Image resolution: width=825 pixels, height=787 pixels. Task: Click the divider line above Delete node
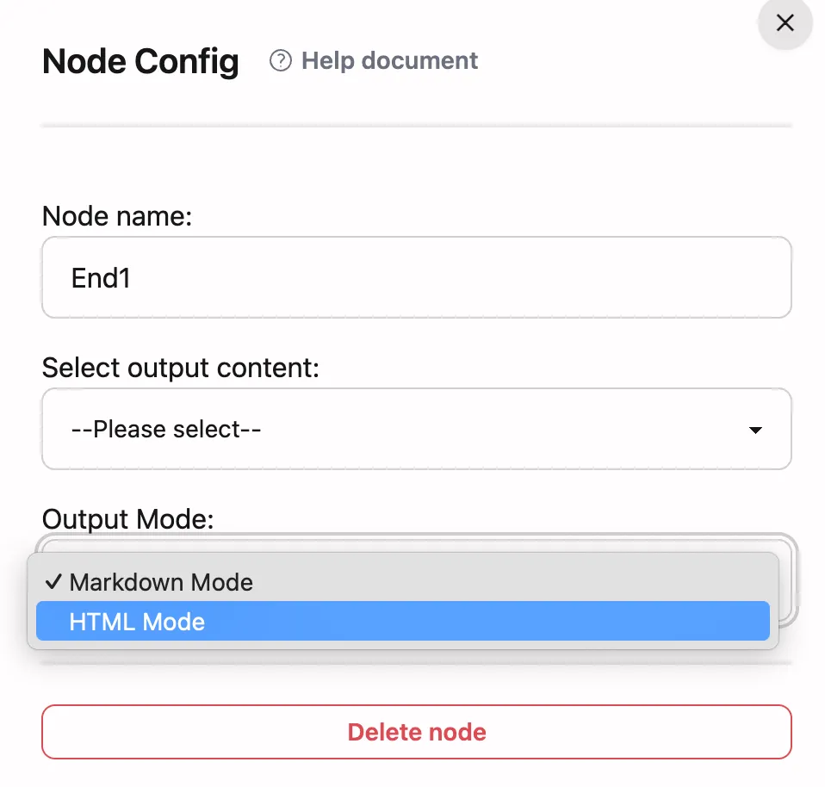[416, 664]
